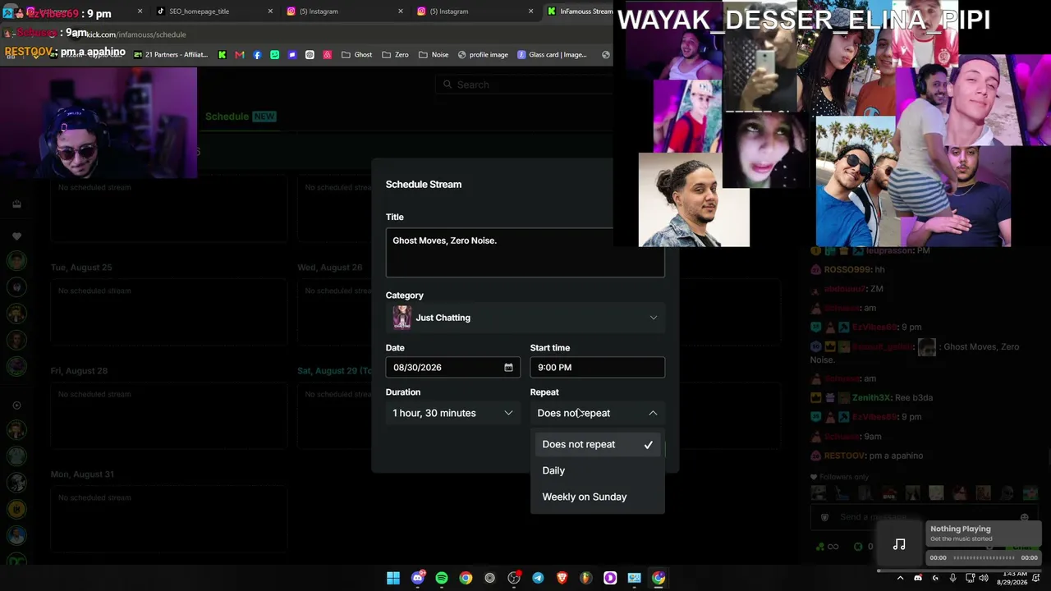Open the Airbnb bookmark icon
Screen dimensions: 1051x591
[x=327, y=55]
